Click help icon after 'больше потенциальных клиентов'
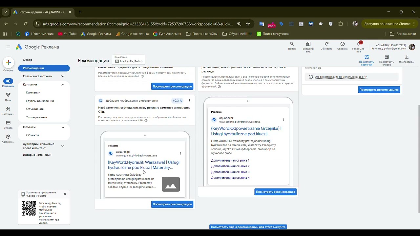 [x=142, y=76]
